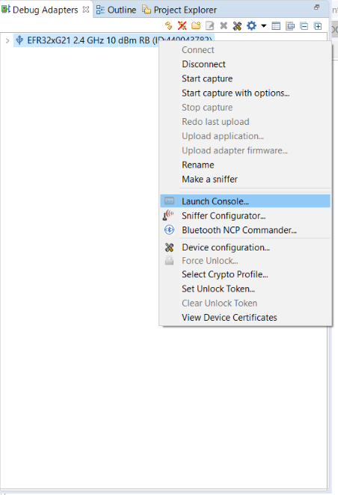Click the new folder group icon
This screenshot has height=495, width=338.
pyautogui.click(x=196, y=25)
